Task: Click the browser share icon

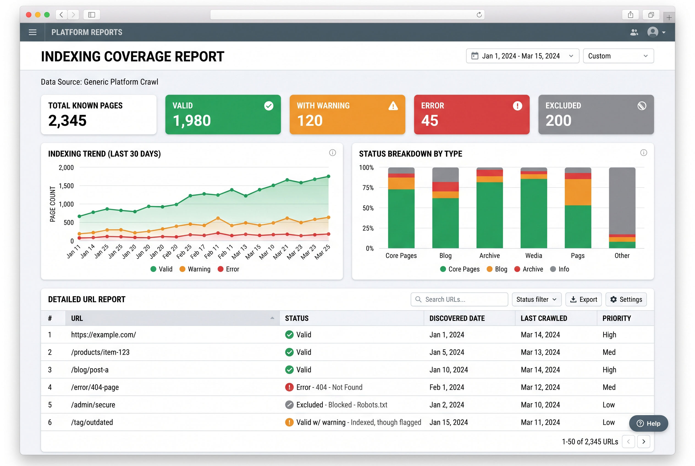Action: pos(630,15)
